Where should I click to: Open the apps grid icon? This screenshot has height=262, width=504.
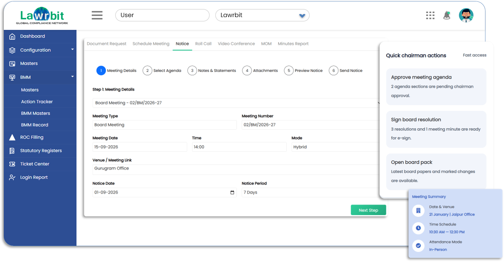click(430, 15)
